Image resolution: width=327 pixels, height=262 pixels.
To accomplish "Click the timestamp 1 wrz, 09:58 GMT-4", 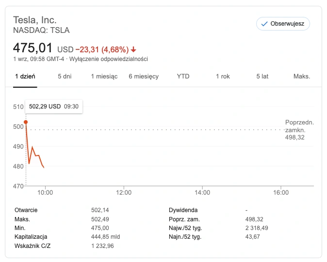I will point(39,59).
